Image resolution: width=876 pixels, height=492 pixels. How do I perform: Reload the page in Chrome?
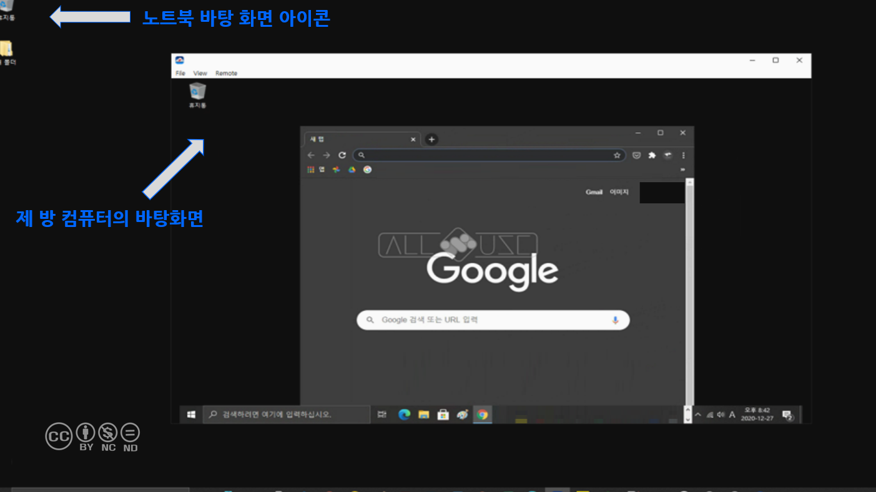342,155
